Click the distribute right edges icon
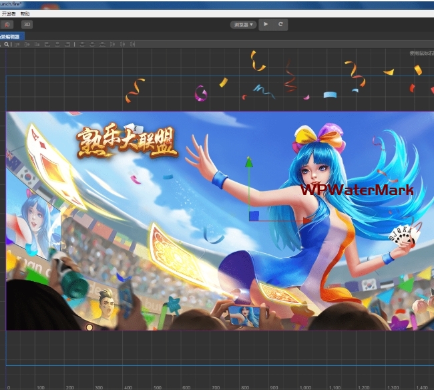Image resolution: width=434 pixels, height=390 pixels. tap(133, 44)
